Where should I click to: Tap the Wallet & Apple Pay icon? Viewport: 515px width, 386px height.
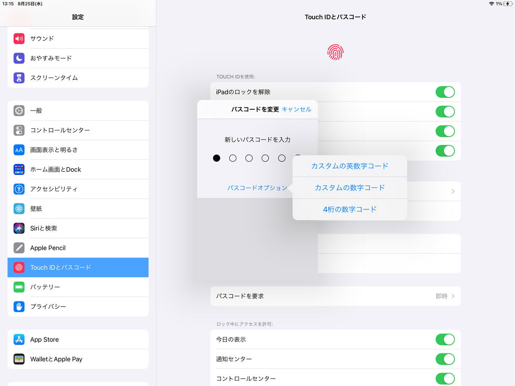pyautogui.click(x=19, y=359)
